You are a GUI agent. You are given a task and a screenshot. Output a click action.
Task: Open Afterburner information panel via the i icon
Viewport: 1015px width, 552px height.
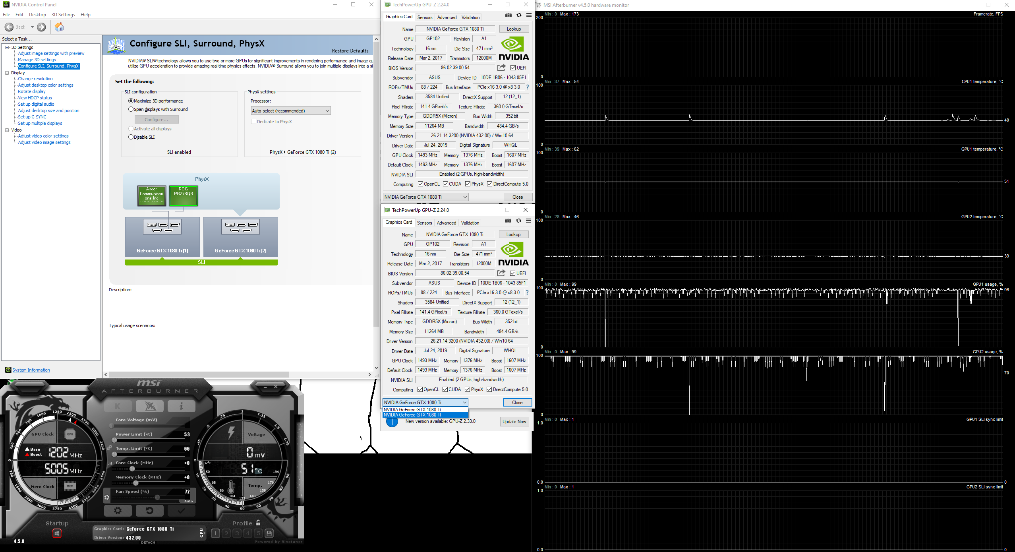181,406
